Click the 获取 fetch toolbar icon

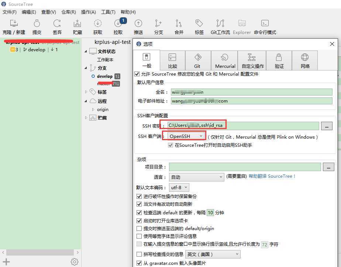[x=98, y=23]
